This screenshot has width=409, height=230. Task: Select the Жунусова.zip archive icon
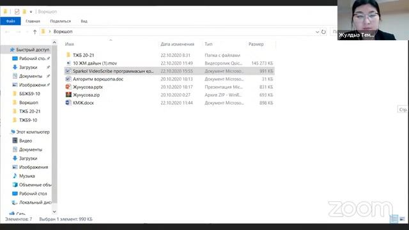[68, 95]
